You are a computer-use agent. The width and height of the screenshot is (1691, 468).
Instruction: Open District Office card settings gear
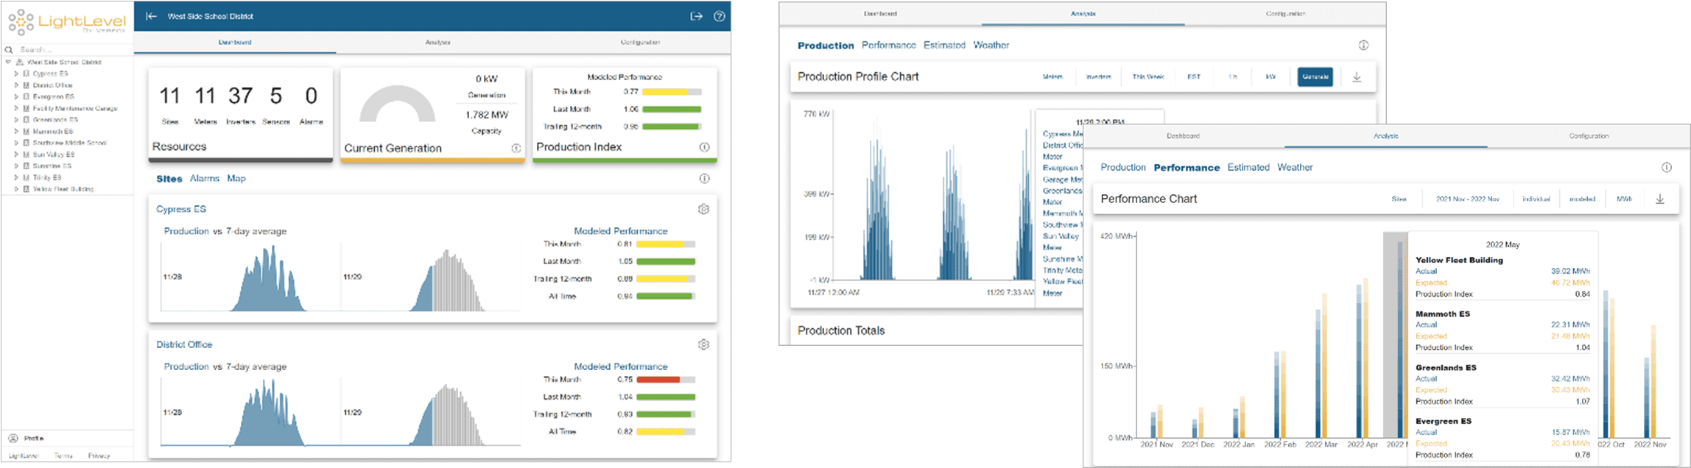pos(703,345)
